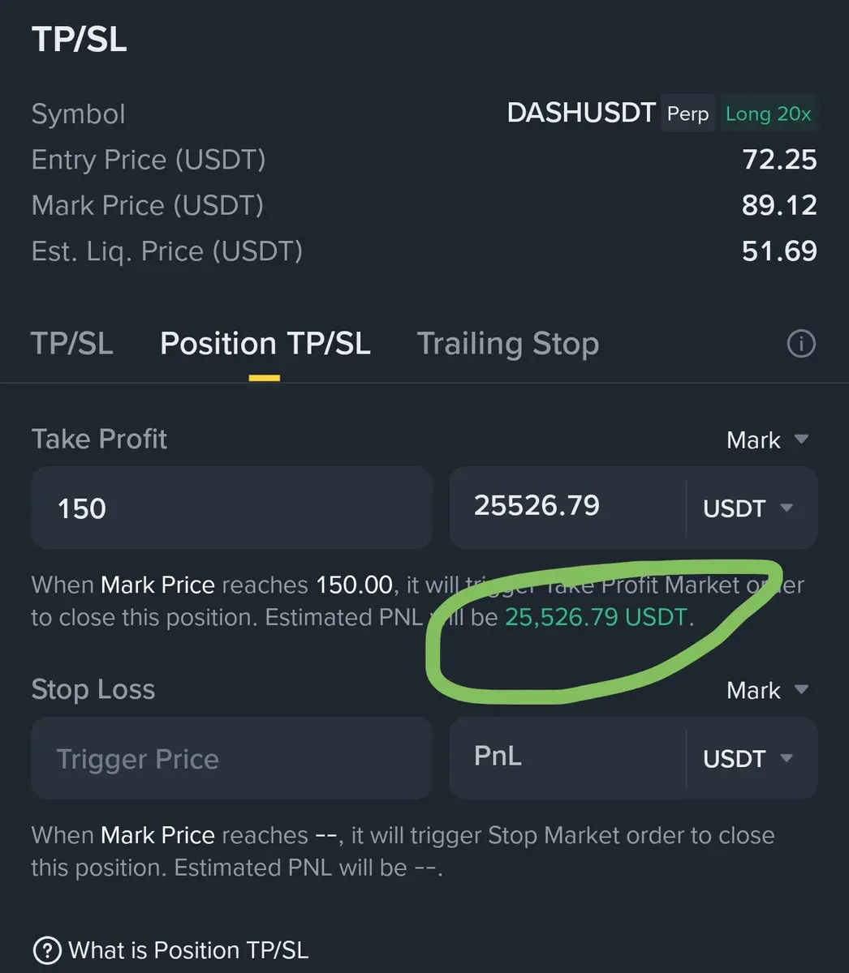Image resolution: width=849 pixels, height=973 pixels.
Task: Tap the Long 20x leverage badge
Action: pos(768,114)
